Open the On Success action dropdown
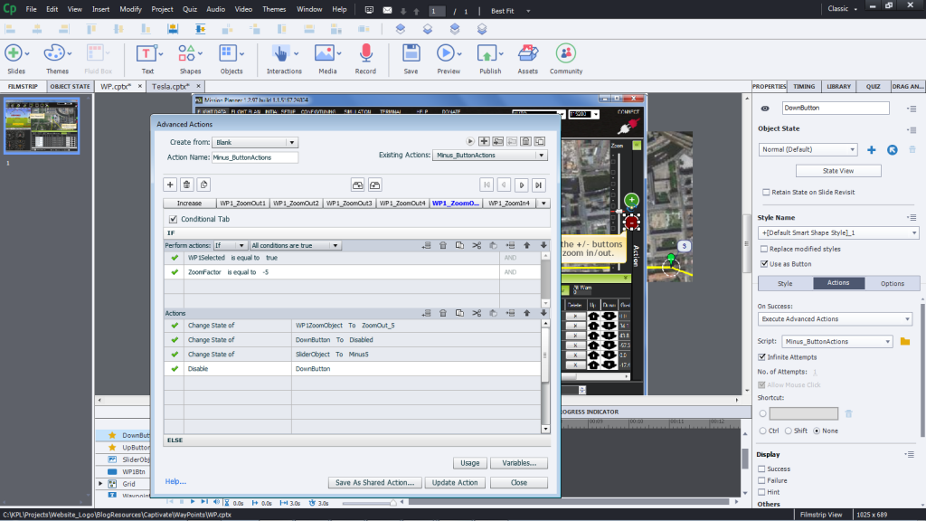 834,319
